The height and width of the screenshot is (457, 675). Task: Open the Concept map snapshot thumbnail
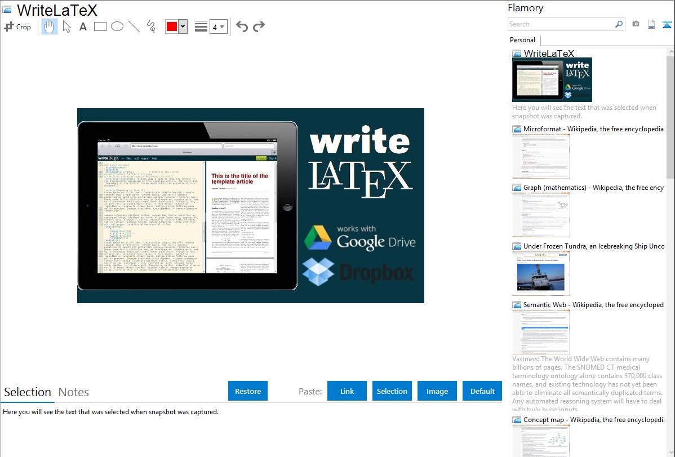pyautogui.click(x=541, y=441)
